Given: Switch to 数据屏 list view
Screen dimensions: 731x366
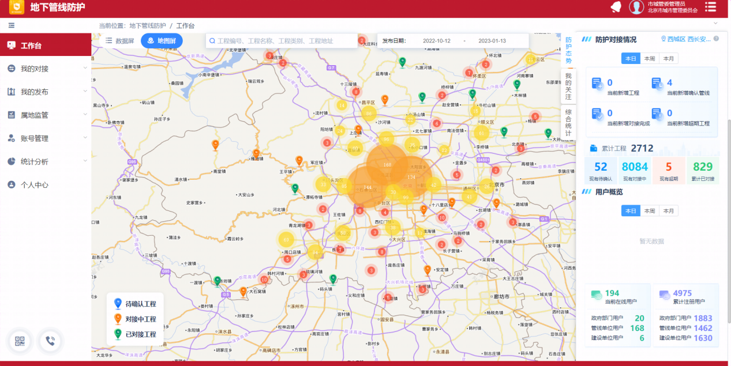Looking at the screenshot, I should [x=119, y=41].
